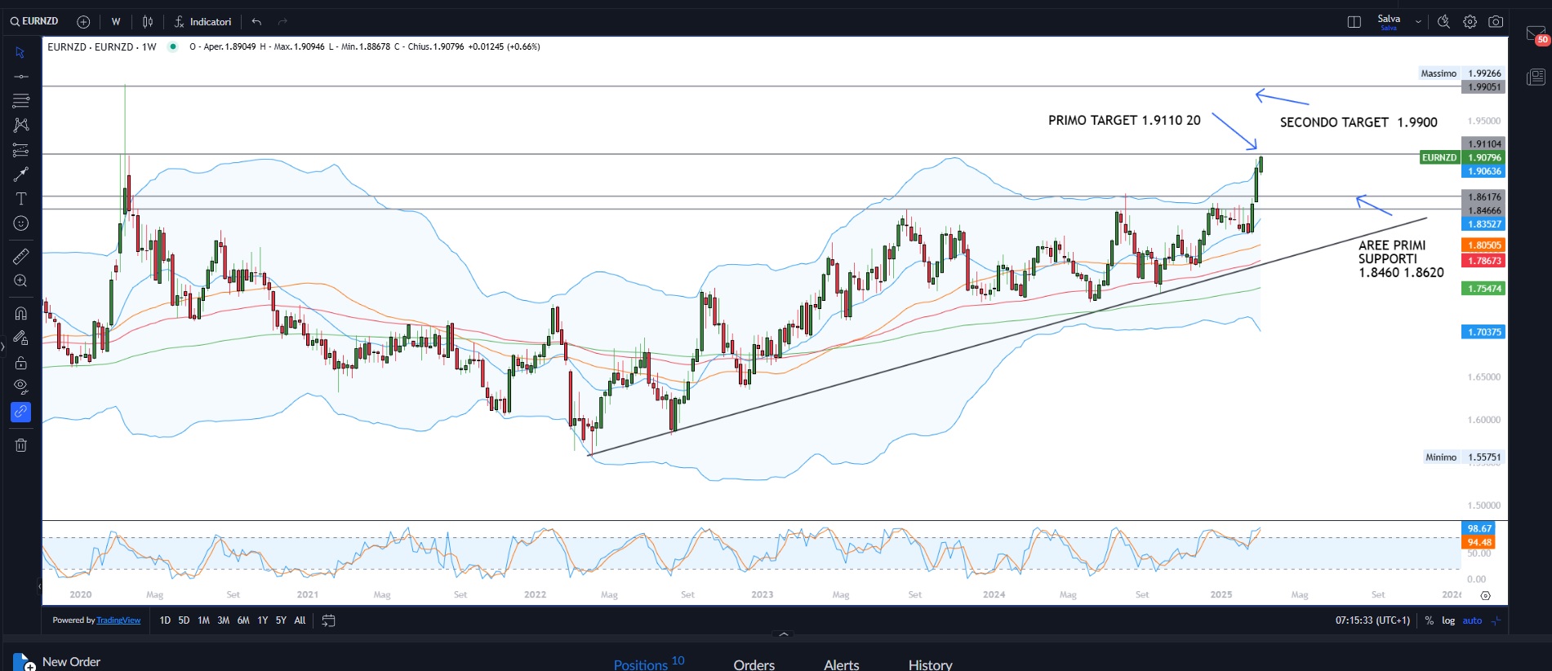Open the History tab
1552x671 pixels.
point(930,664)
